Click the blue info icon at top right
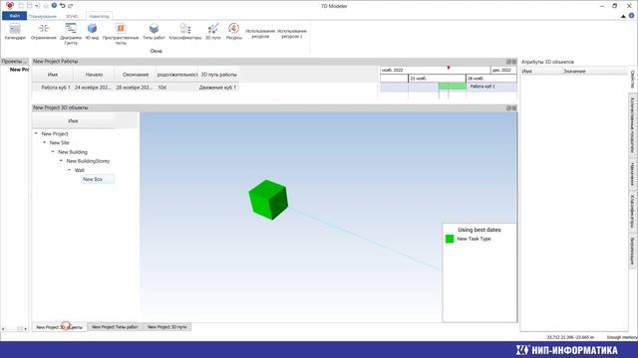 (631, 16)
